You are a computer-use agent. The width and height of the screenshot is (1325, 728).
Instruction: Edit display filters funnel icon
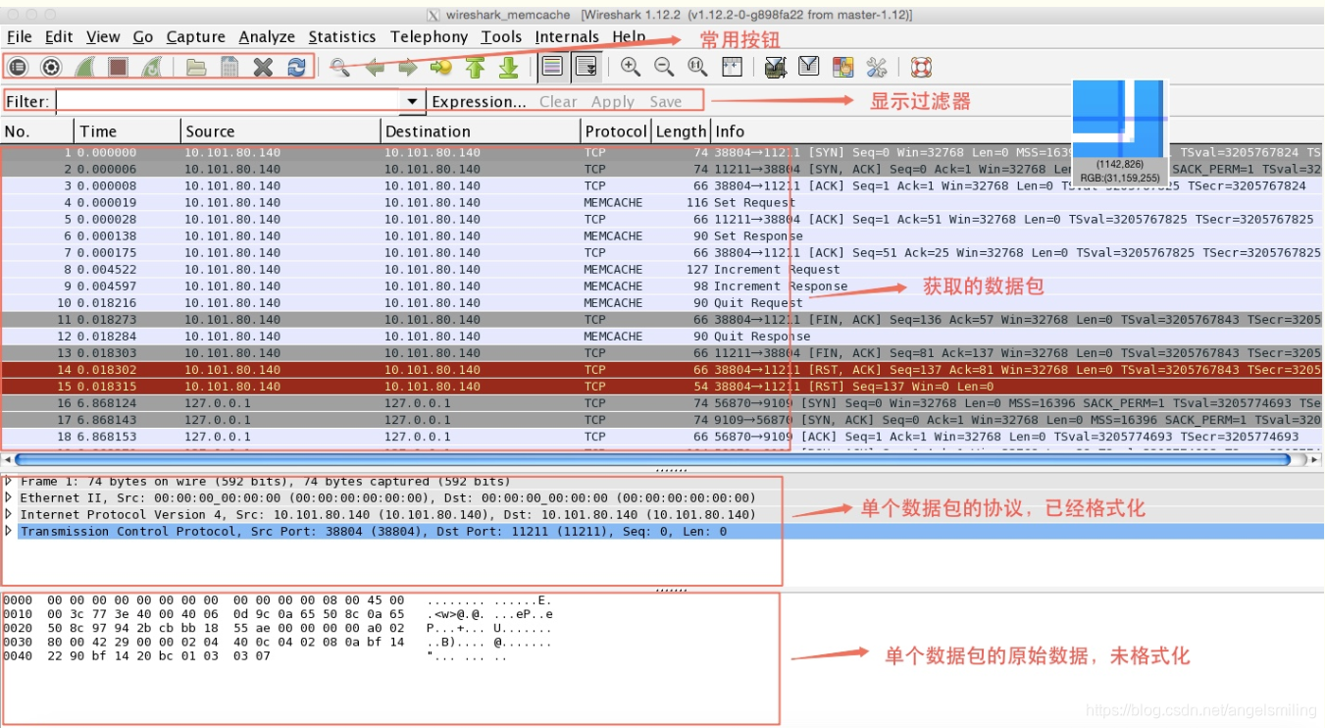tap(809, 68)
